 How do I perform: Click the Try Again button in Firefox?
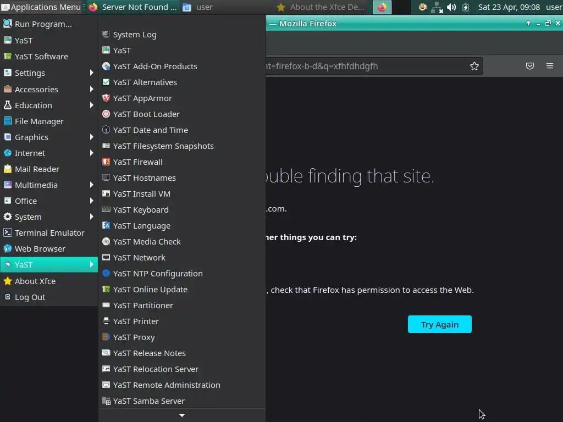[439, 324]
